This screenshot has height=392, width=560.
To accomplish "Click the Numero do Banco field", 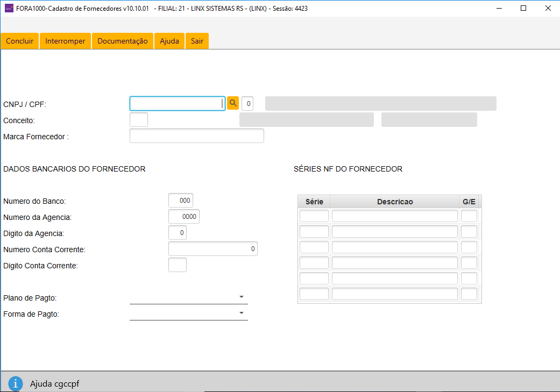I will 181,200.
